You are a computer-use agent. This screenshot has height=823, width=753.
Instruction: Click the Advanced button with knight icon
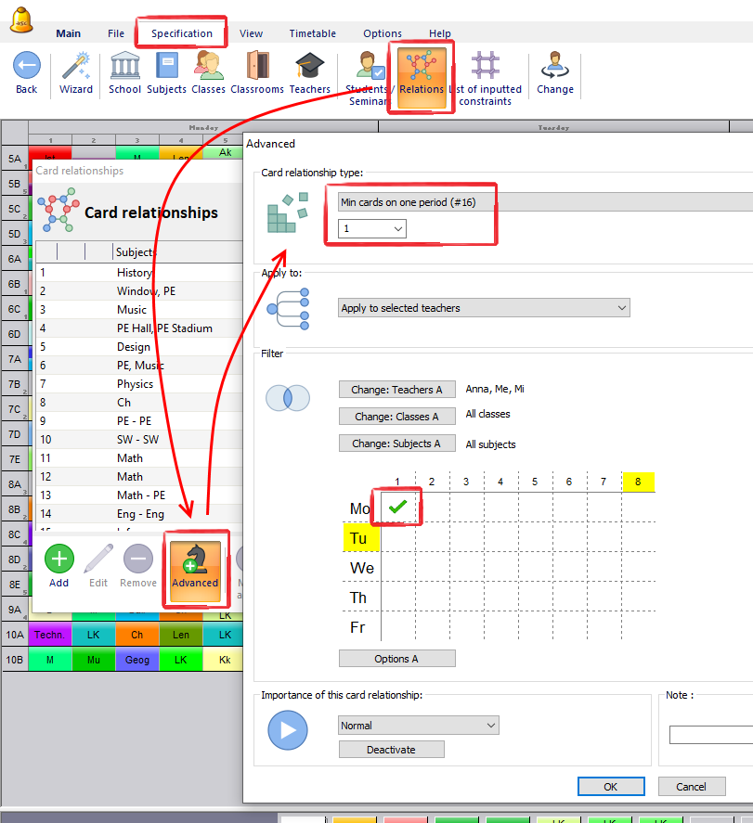[195, 566]
